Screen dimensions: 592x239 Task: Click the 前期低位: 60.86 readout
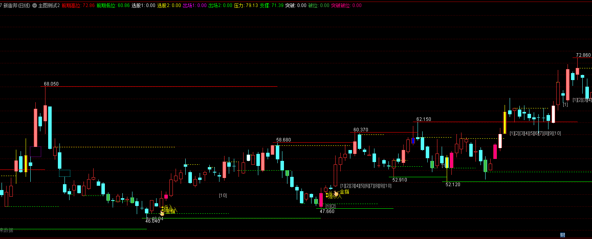coord(113,6)
